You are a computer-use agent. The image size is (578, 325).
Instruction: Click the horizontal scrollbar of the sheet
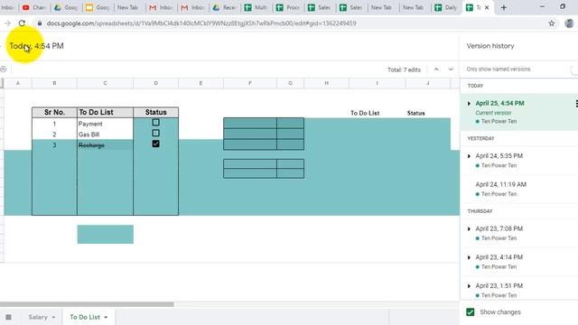coord(87,304)
